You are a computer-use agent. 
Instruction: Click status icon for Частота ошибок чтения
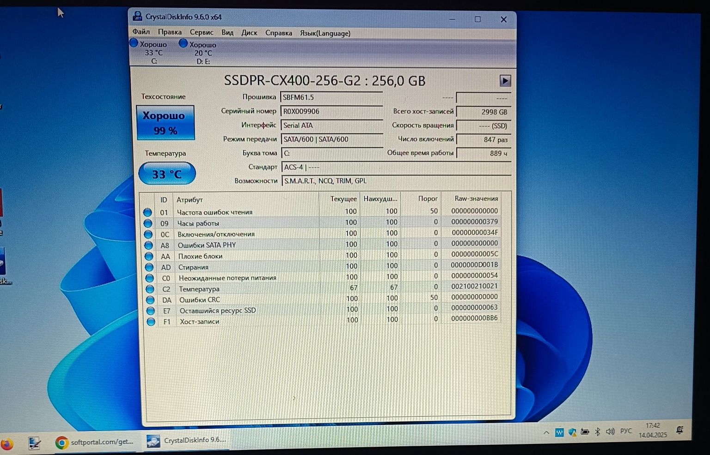(147, 212)
